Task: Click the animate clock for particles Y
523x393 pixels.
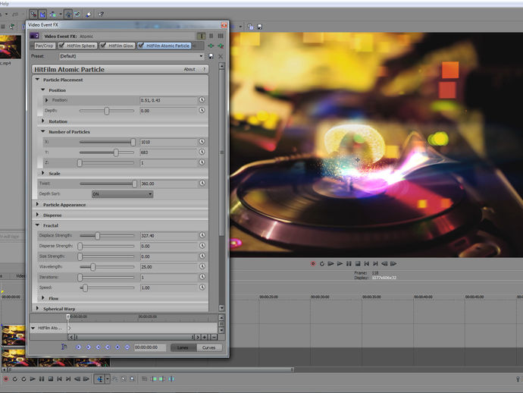Action: (202, 152)
